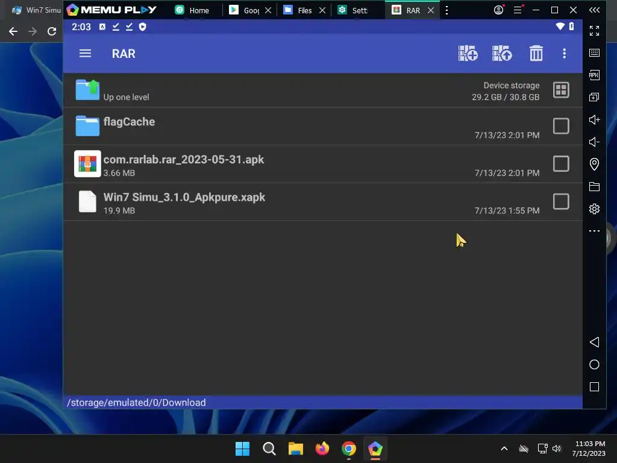Select the Win7 Simu browser tab
Screen dimensions: 617x463
(36, 10)
